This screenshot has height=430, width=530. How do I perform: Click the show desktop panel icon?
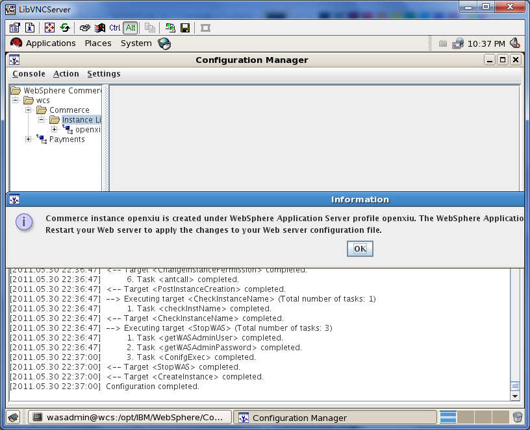[x=14, y=418]
